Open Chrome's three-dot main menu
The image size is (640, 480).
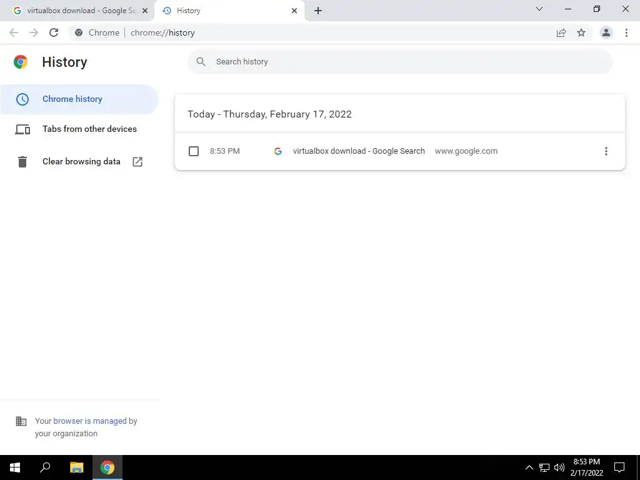[626, 32]
